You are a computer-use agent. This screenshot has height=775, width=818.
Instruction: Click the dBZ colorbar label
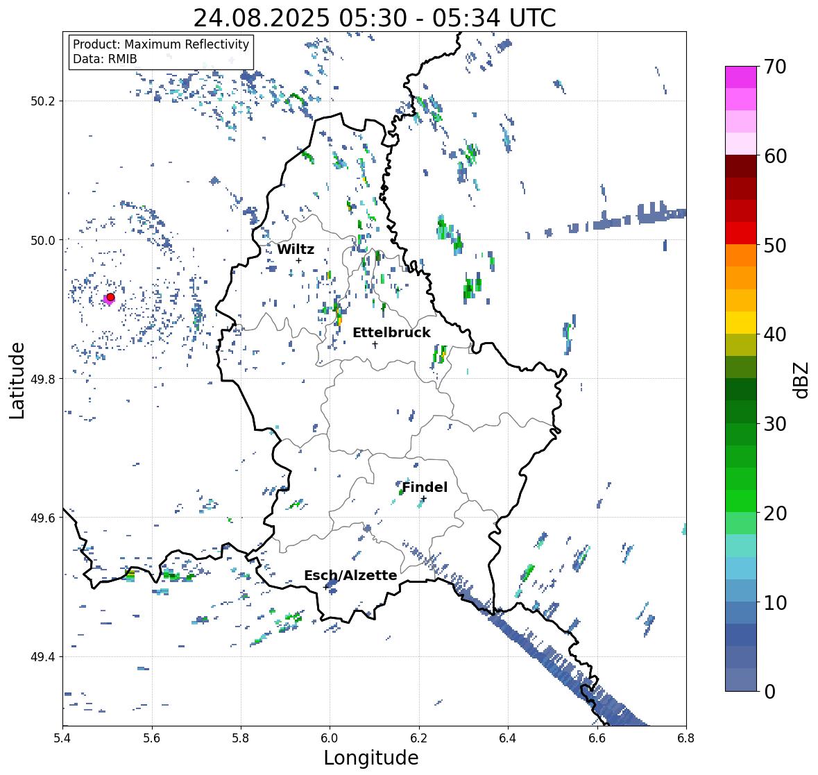pos(802,380)
